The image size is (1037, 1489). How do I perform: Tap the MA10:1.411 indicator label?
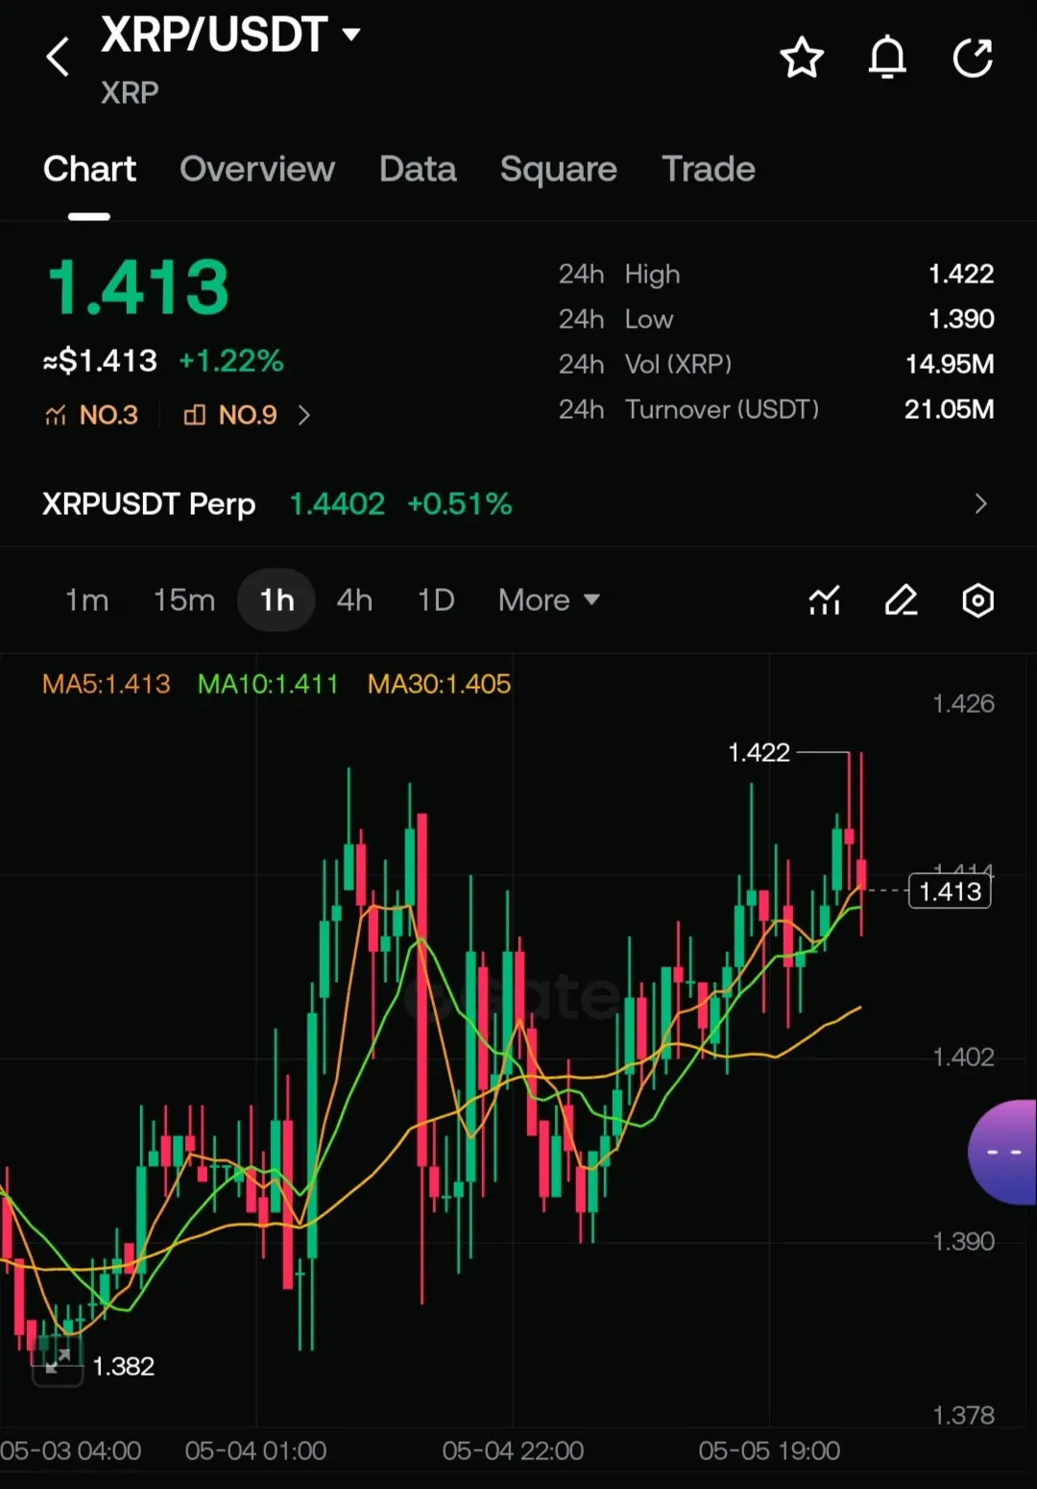pos(268,684)
